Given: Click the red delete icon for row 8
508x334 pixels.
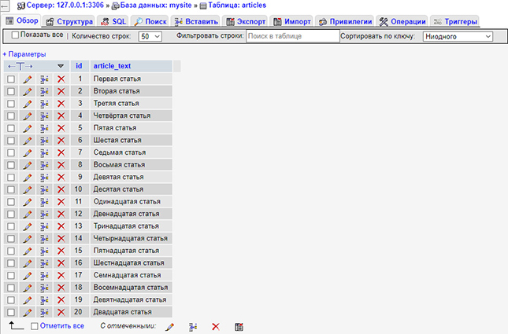Looking at the screenshot, I should [x=61, y=165].
